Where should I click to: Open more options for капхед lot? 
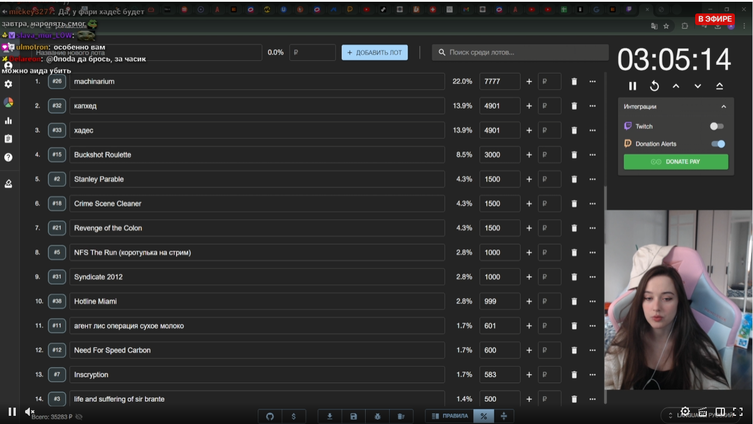pyautogui.click(x=592, y=106)
